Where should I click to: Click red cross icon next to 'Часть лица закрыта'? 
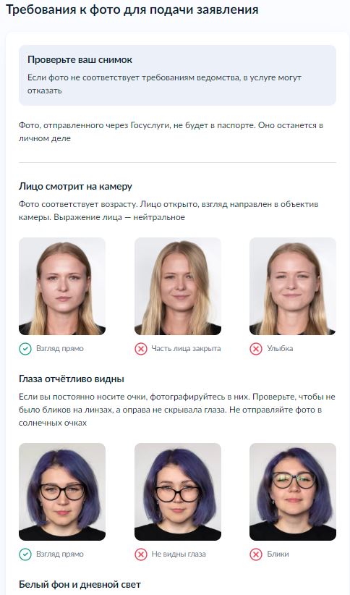coord(141,349)
